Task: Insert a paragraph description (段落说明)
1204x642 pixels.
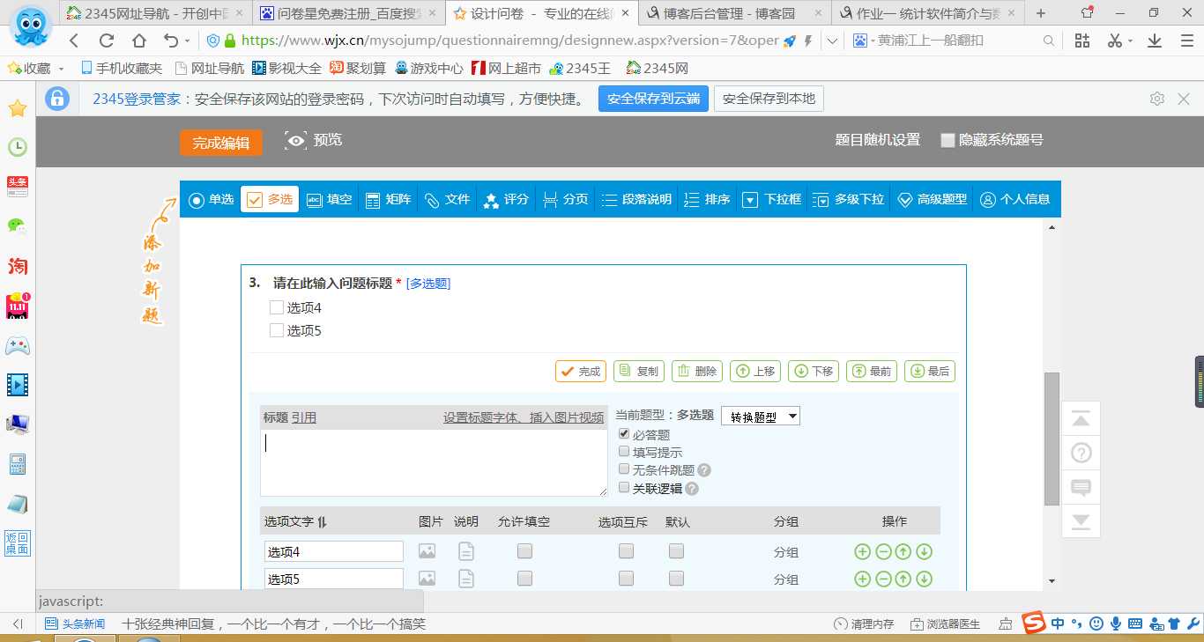Action: click(635, 200)
